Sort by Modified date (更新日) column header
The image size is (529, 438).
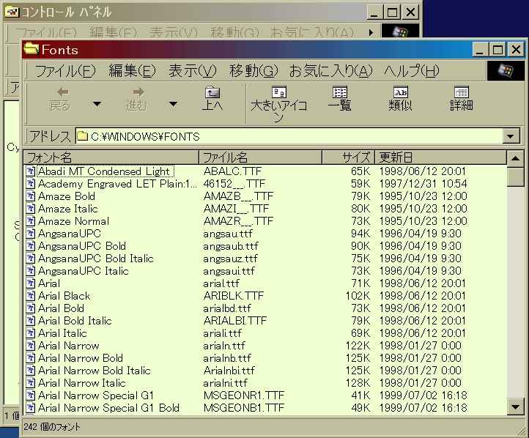pos(440,157)
